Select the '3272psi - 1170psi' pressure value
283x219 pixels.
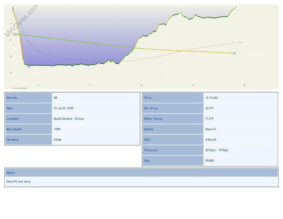point(217,150)
